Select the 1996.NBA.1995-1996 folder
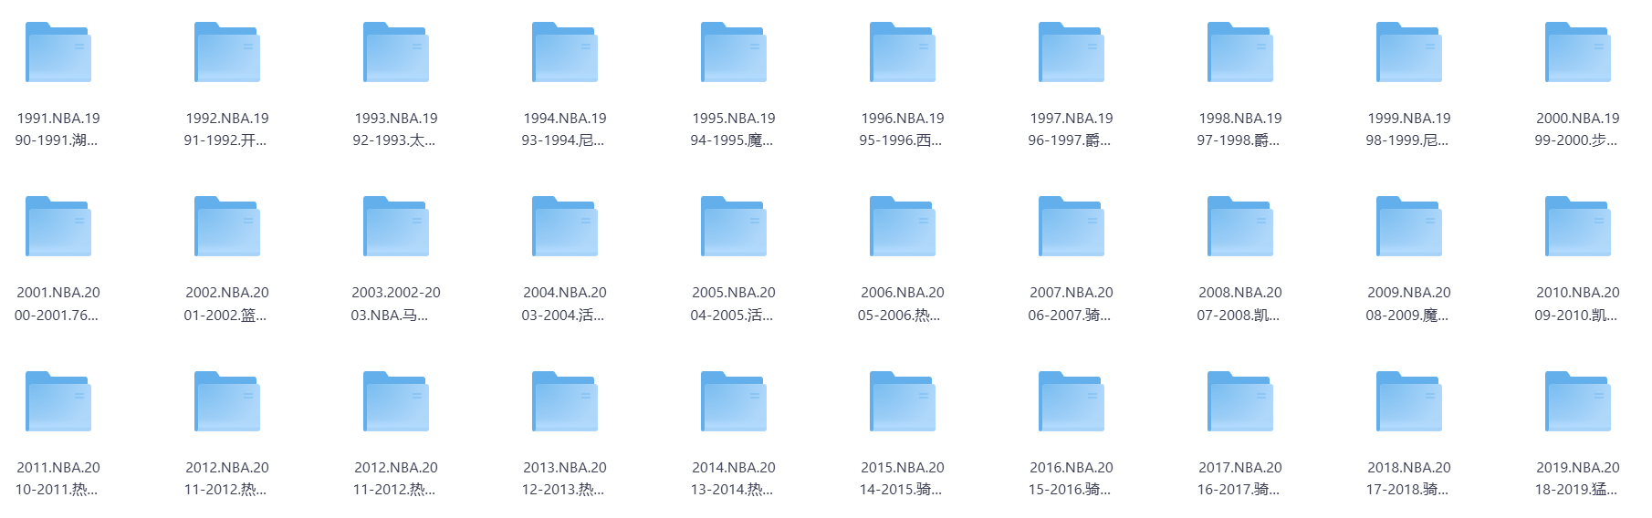 tap(903, 53)
